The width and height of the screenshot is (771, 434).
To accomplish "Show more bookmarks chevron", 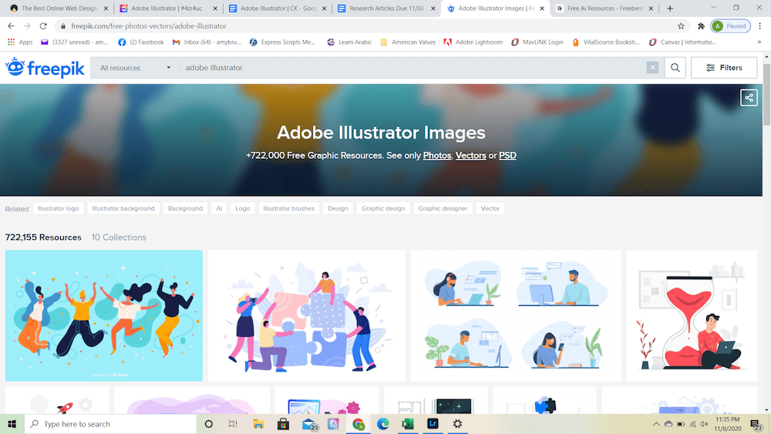I will 759,42.
